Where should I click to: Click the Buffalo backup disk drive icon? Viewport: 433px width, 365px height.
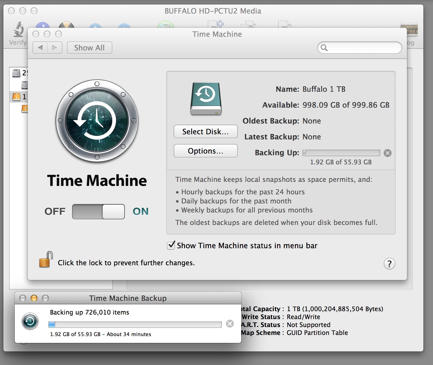pos(206,98)
